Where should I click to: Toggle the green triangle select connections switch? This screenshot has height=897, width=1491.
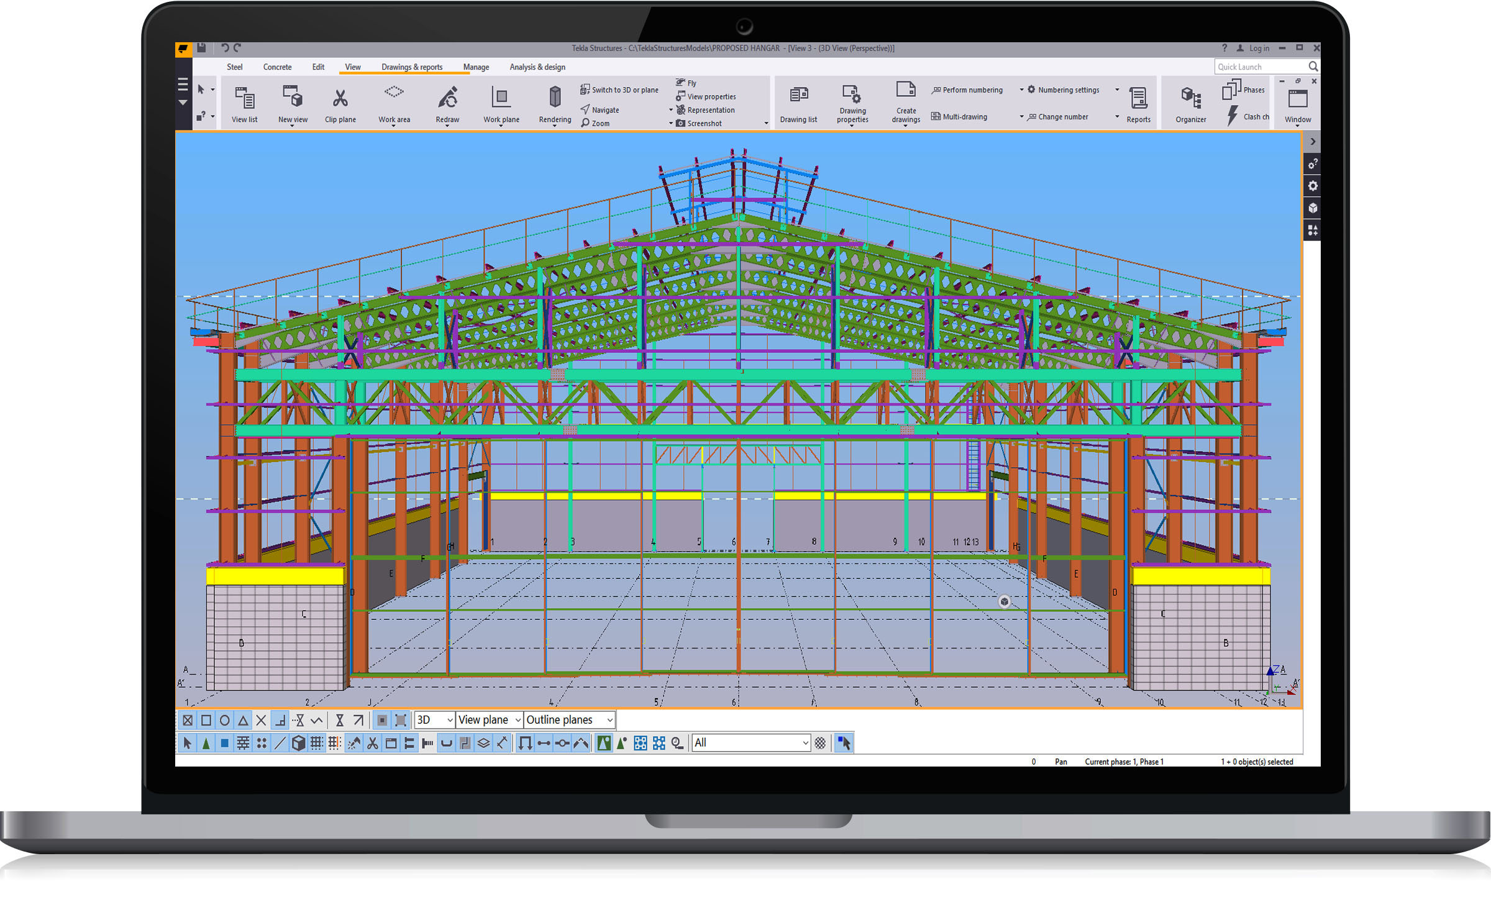tap(206, 743)
